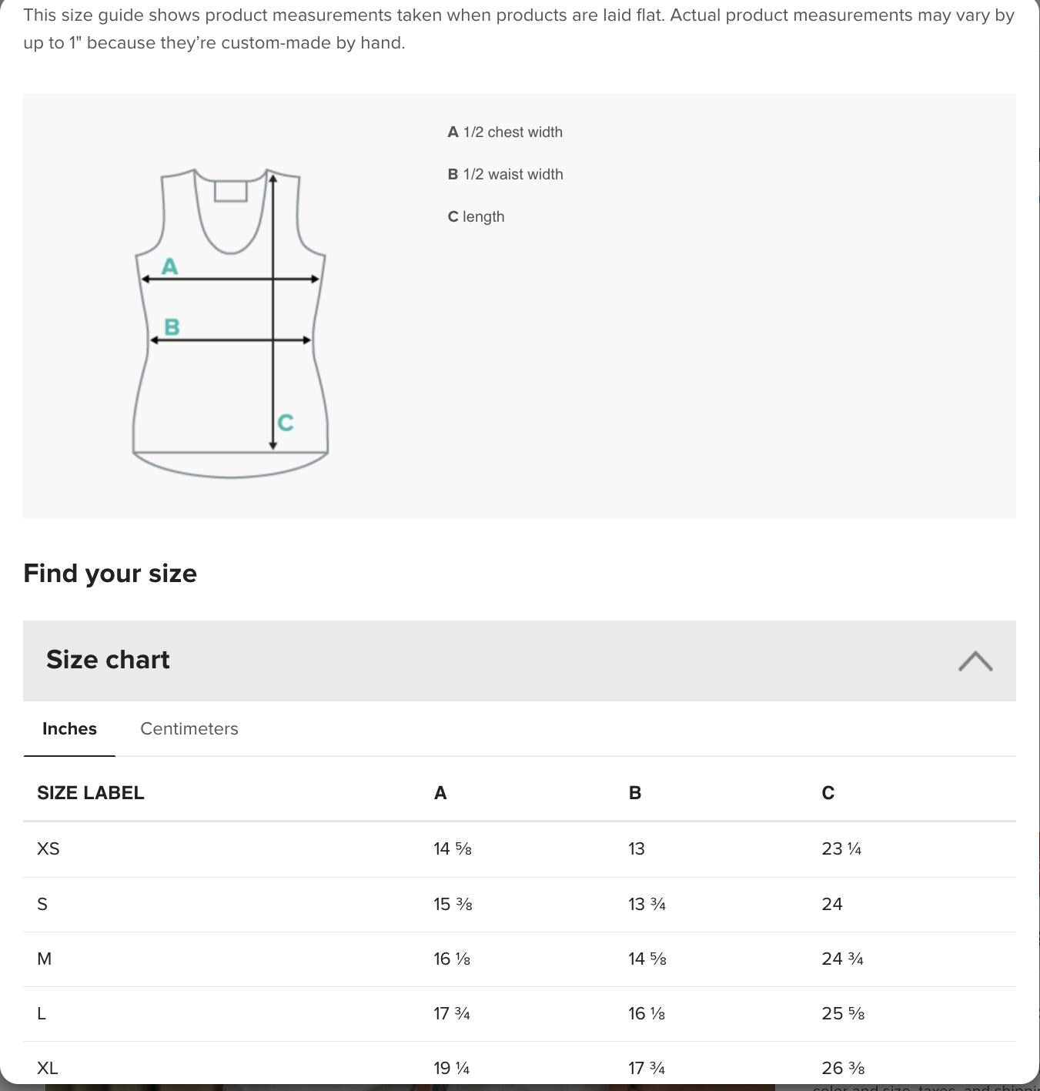Click the letter B on the diagram

tap(172, 328)
